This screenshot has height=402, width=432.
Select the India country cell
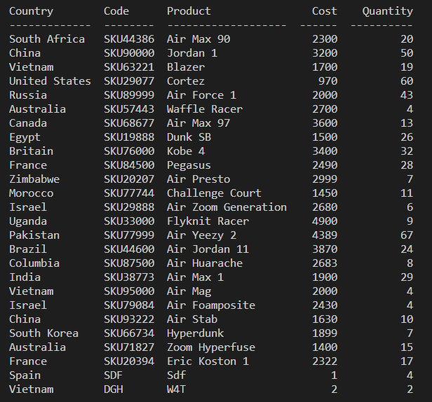click(25, 277)
